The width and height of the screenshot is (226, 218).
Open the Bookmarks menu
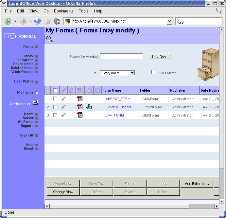[63, 11]
